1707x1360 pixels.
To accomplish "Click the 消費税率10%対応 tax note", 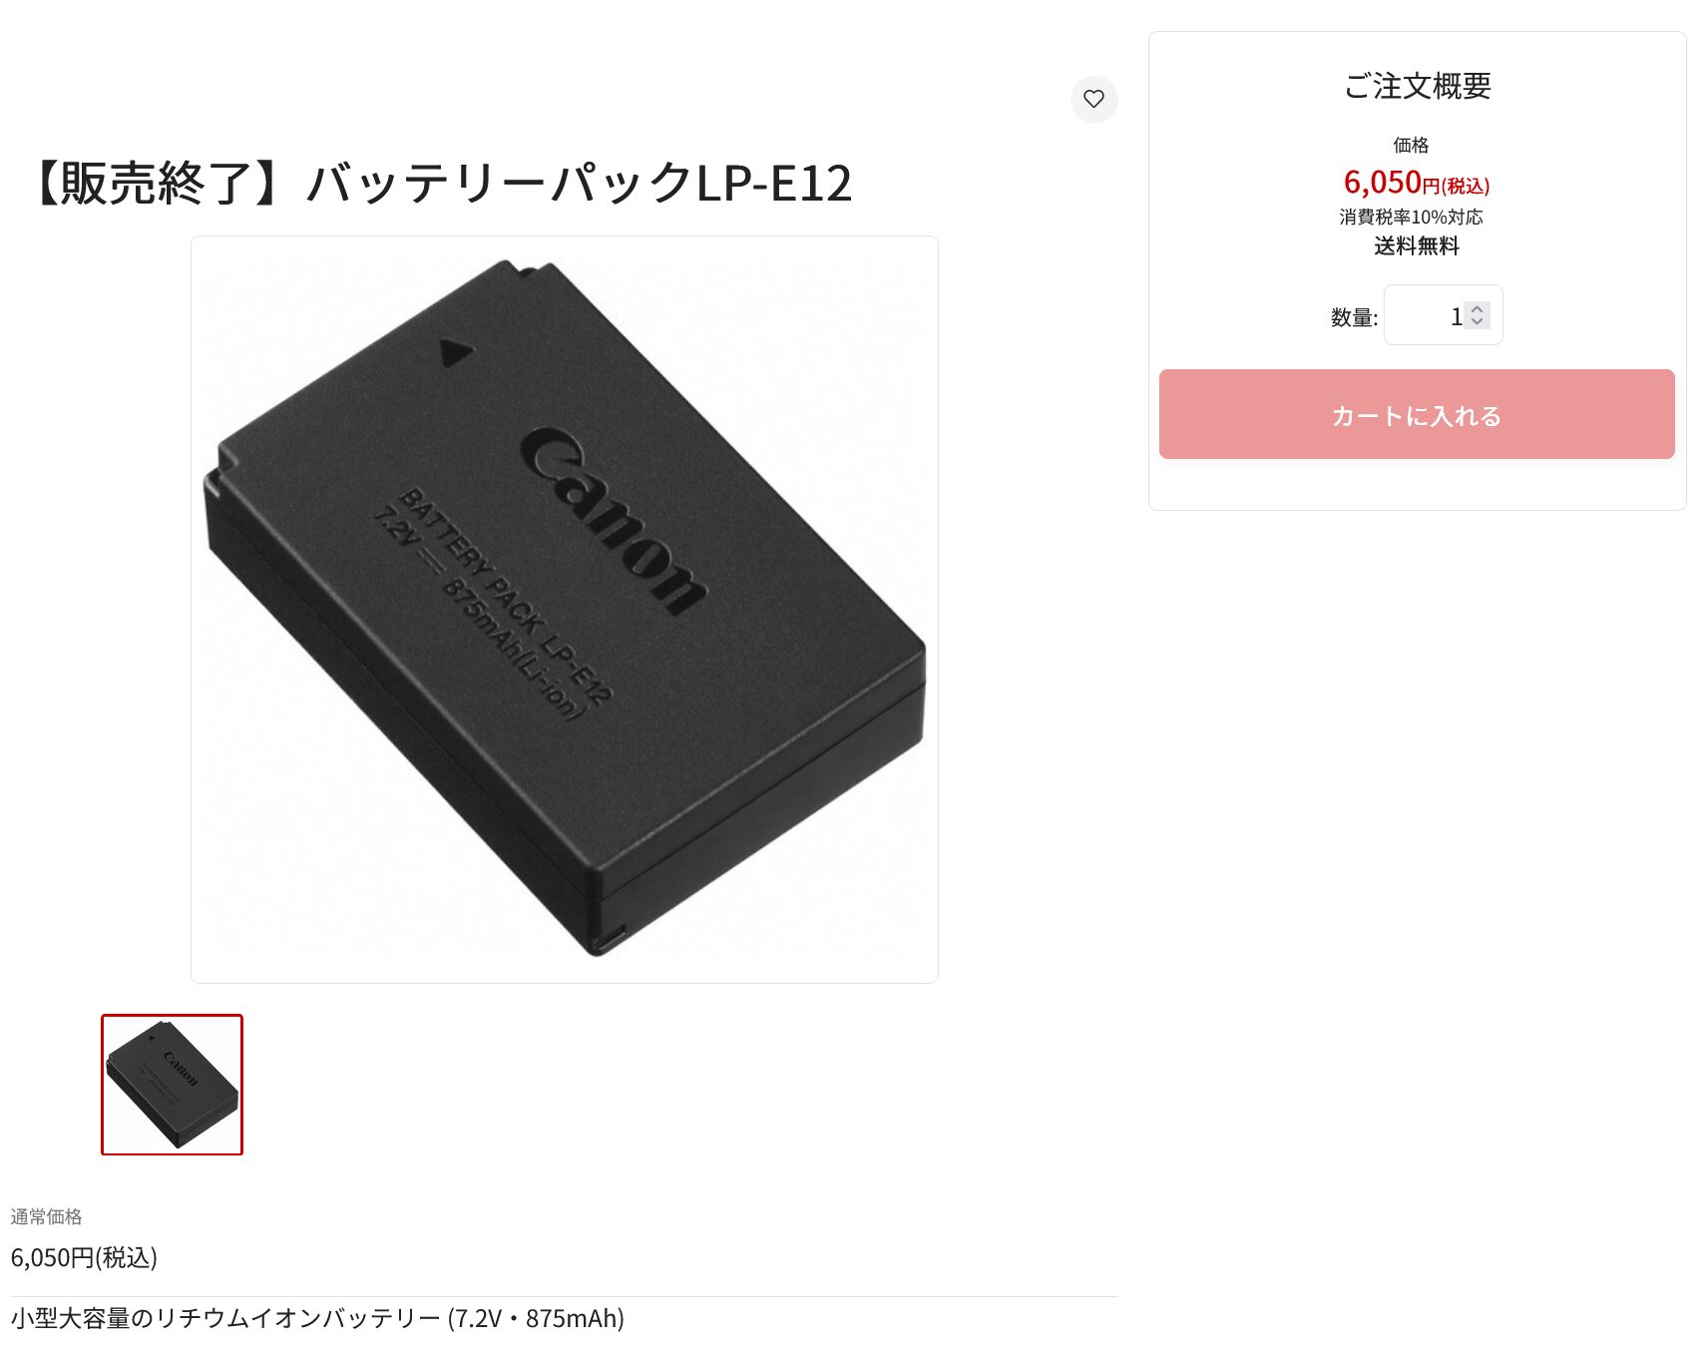I will tap(1411, 217).
